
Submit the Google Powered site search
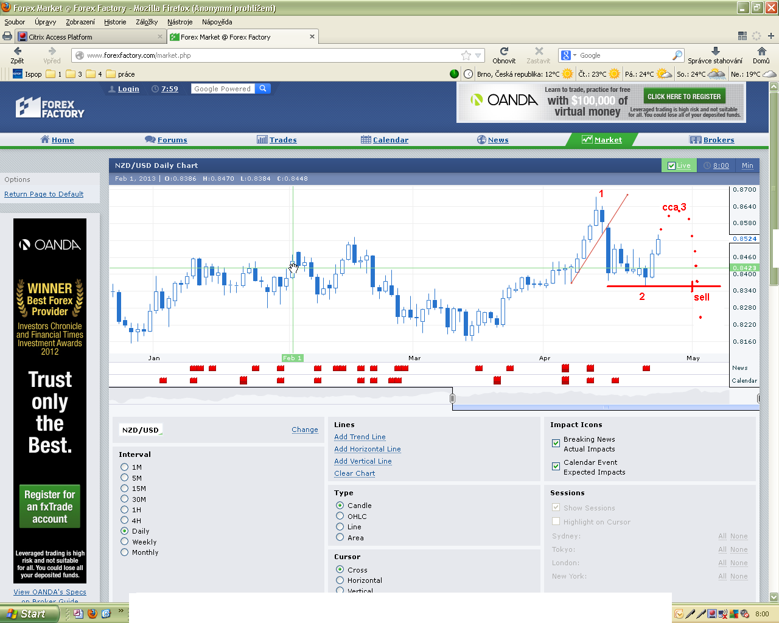[262, 89]
